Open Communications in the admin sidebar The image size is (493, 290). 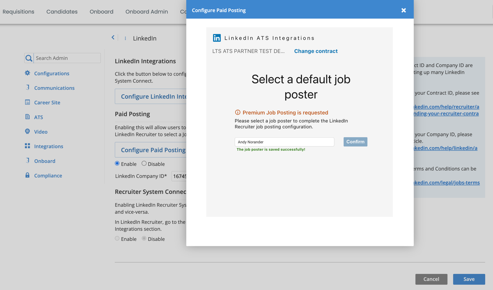[x=54, y=88]
